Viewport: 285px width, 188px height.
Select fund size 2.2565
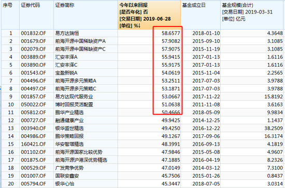tap(275, 73)
